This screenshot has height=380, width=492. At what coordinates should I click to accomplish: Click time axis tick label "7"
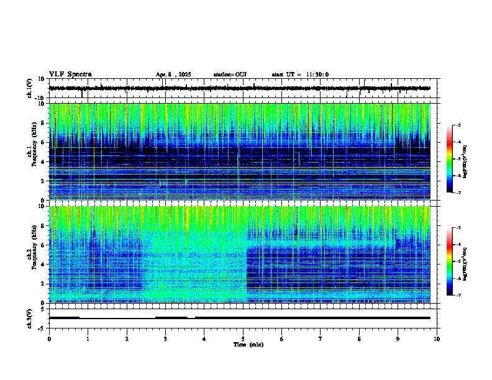[321, 339]
